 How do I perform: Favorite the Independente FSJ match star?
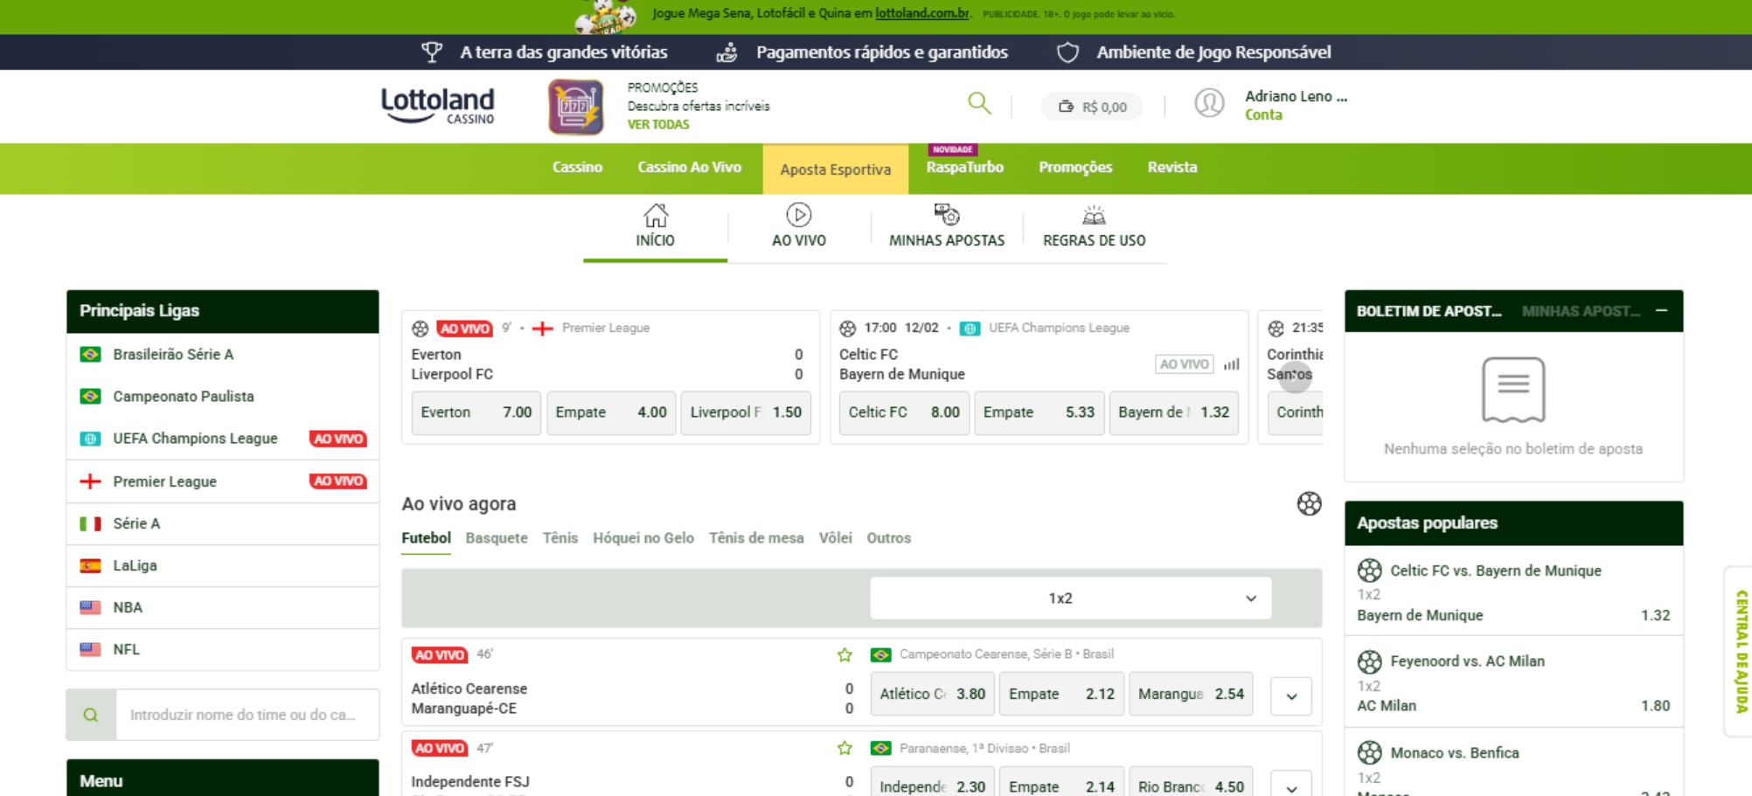pyautogui.click(x=845, y=748)
